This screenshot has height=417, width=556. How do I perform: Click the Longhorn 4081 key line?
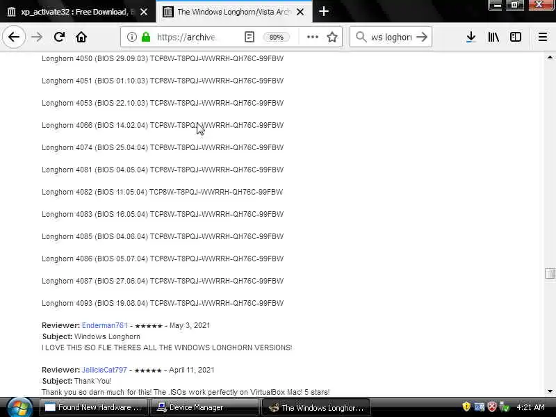point(163,170)
